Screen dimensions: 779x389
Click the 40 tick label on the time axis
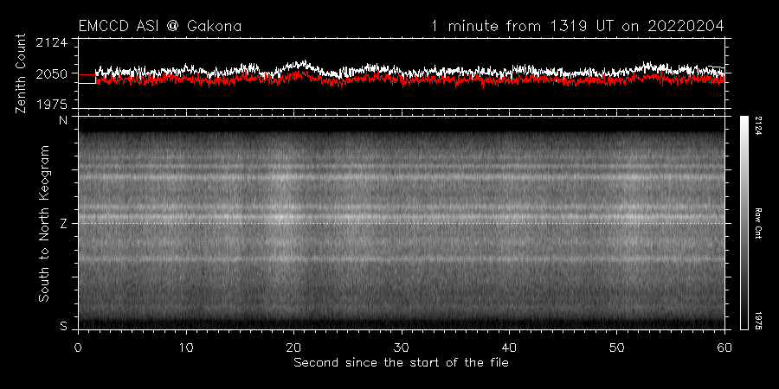click(x=509, y=347)
